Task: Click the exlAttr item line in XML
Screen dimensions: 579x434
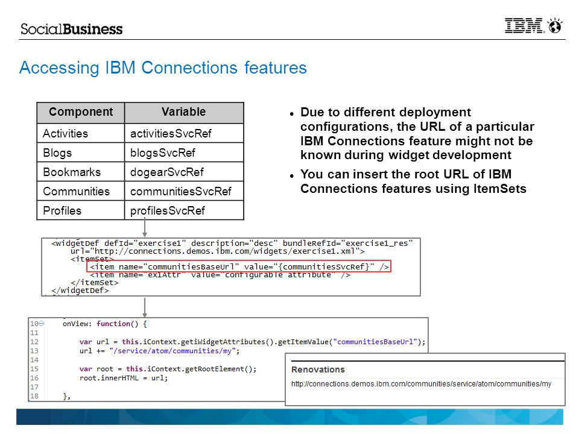Action: (220, 275)
